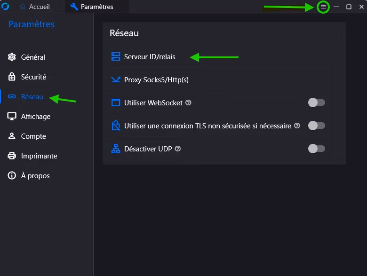Screen dimensions: 367x276
Task: Click the Désactiver UDP network icon
Action: (x=116, y=149)
